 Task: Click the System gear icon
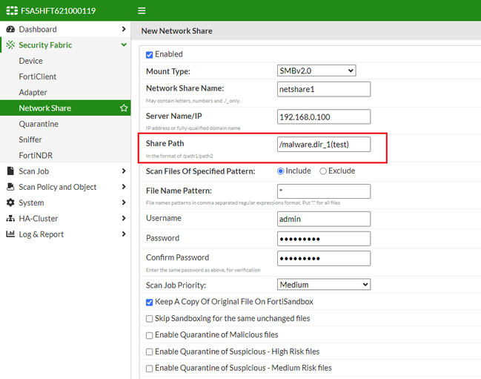tap(10, 202)
